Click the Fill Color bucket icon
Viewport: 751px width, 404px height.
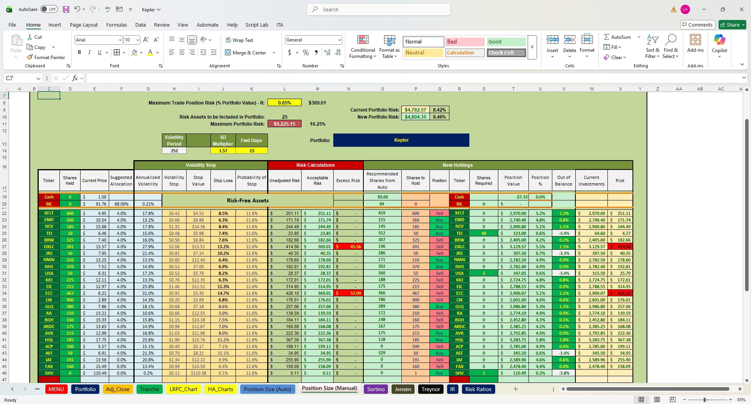[134, 52]
